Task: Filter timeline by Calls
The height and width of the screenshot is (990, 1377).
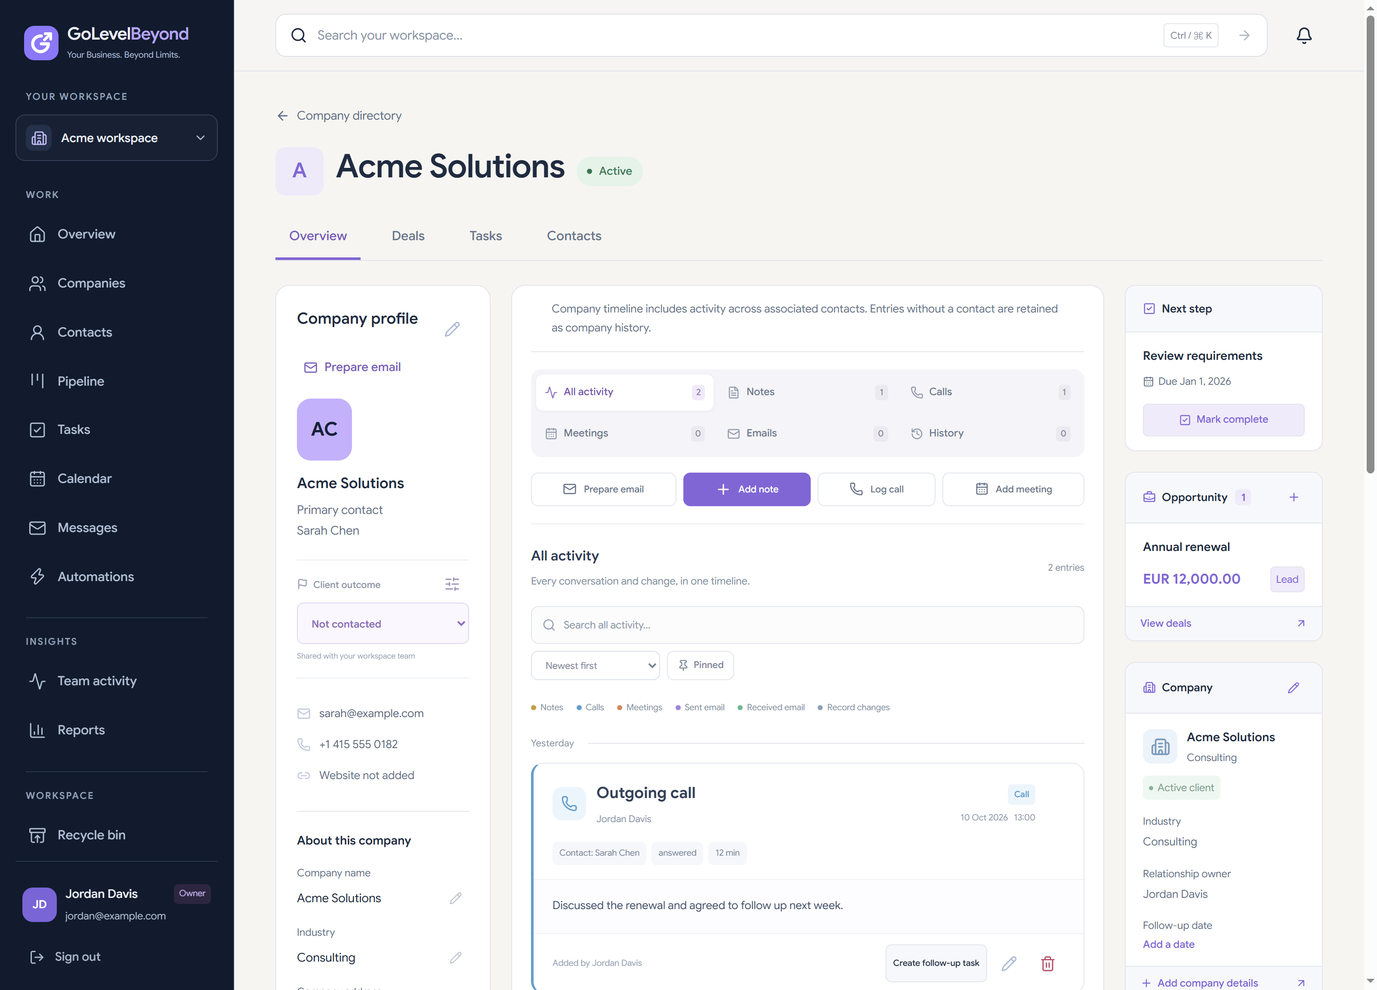Action: [990, 393]
